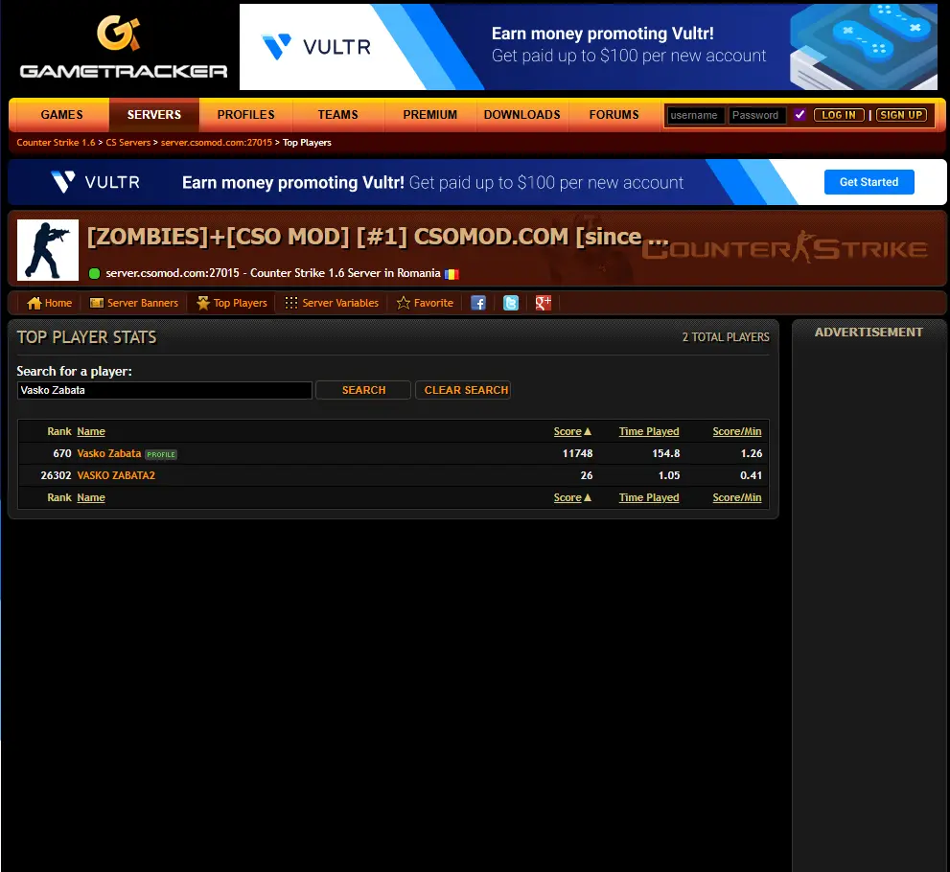Viewport: 950px width, 872px height.
Task: Toggle the remember me checkbox
Action: click(x=799, y=114)
